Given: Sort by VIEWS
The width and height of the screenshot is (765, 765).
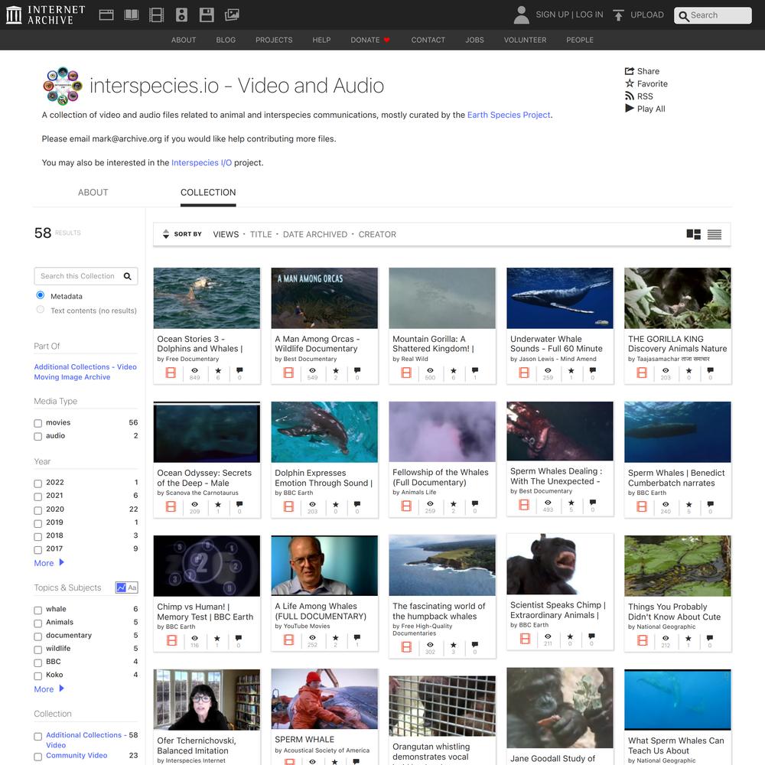Looking at the screenshot, I should 226,234.
